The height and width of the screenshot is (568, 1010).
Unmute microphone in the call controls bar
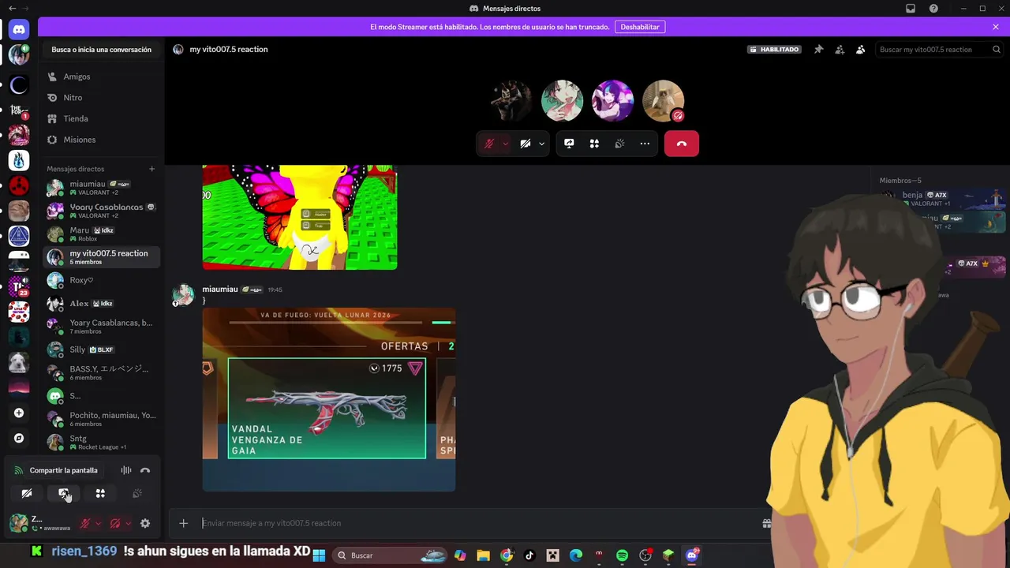(x=489, y=144)
